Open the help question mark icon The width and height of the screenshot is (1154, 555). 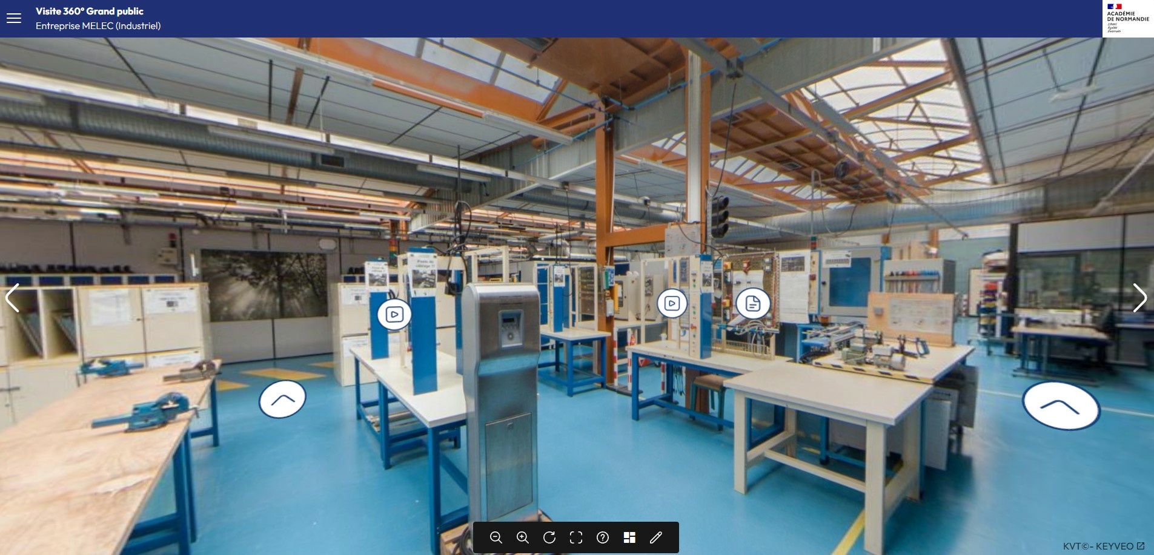tap(603, 537)
